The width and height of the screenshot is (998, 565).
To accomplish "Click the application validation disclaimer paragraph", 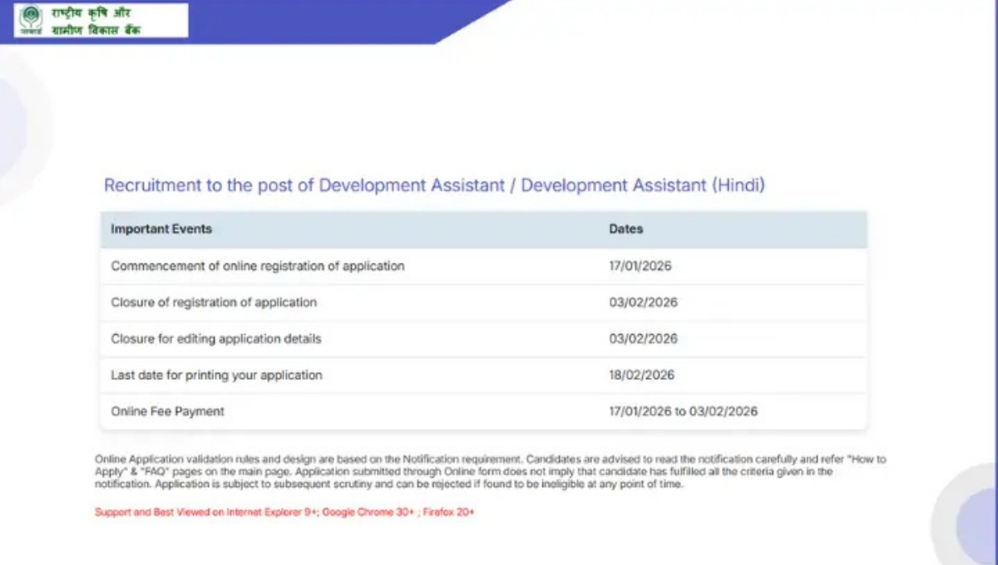I will 491,471.
